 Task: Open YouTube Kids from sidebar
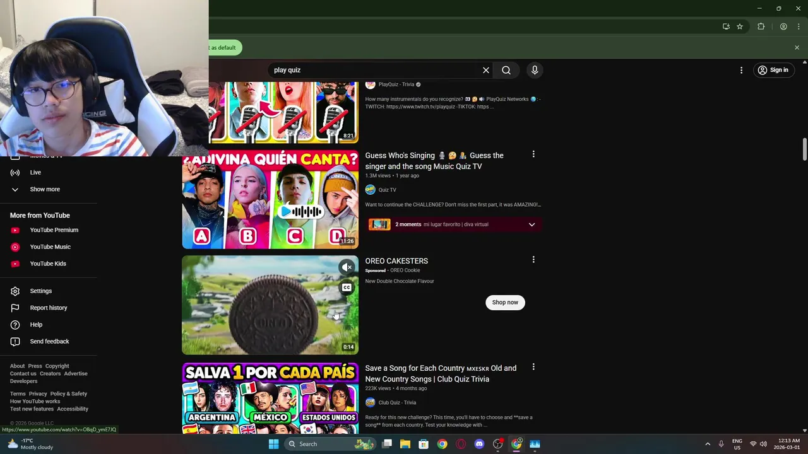click(x=49, y=264)
